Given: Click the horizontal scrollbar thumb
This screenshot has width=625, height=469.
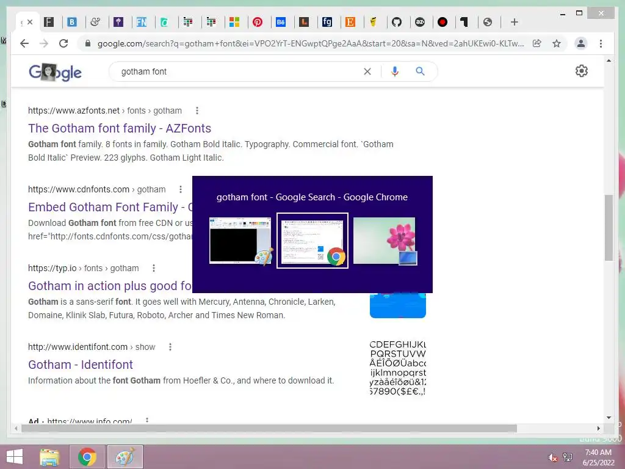Looking at the screenshot, I should pyautogui.click(x=269, y=428).
